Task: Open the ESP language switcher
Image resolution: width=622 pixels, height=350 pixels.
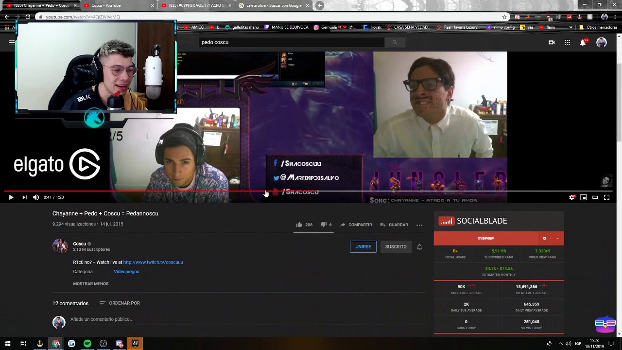Action: tap(578, 344)
